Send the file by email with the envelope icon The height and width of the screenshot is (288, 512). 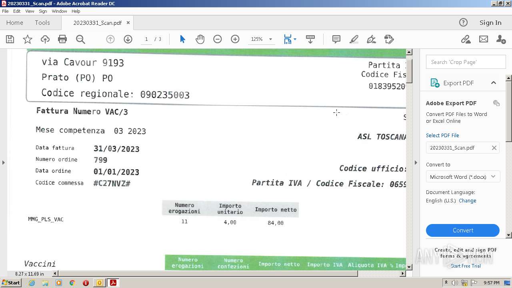[x=484, y=39]
